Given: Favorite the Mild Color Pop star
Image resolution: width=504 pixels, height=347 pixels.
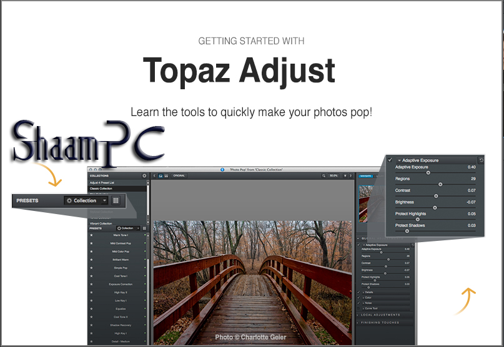Looking at the screenshot, I should 91,252.
